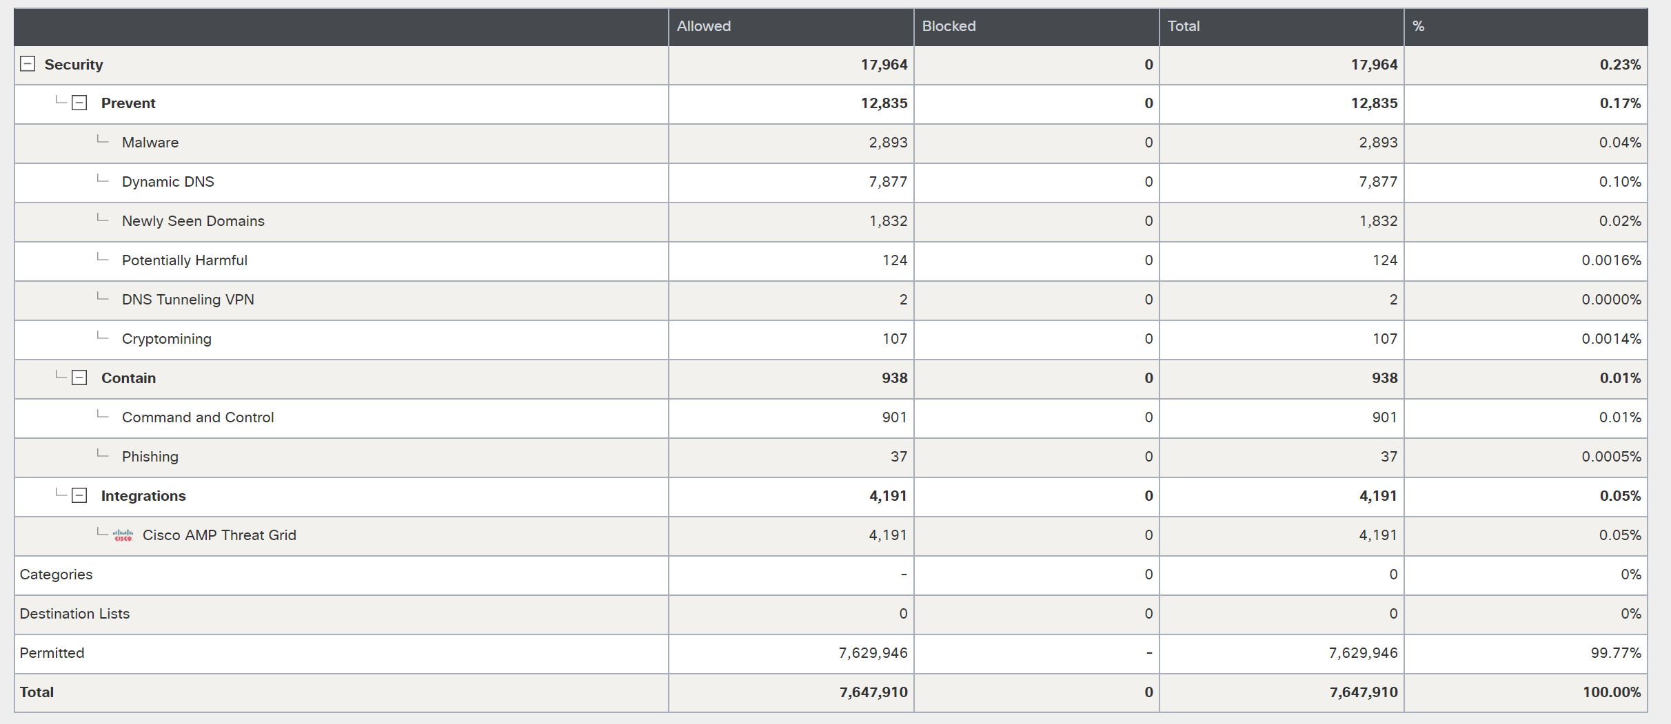Select the Cisco AMP Threat Grid row
This screenshot has height=724, width=1671.
click(x=219, y=535)
